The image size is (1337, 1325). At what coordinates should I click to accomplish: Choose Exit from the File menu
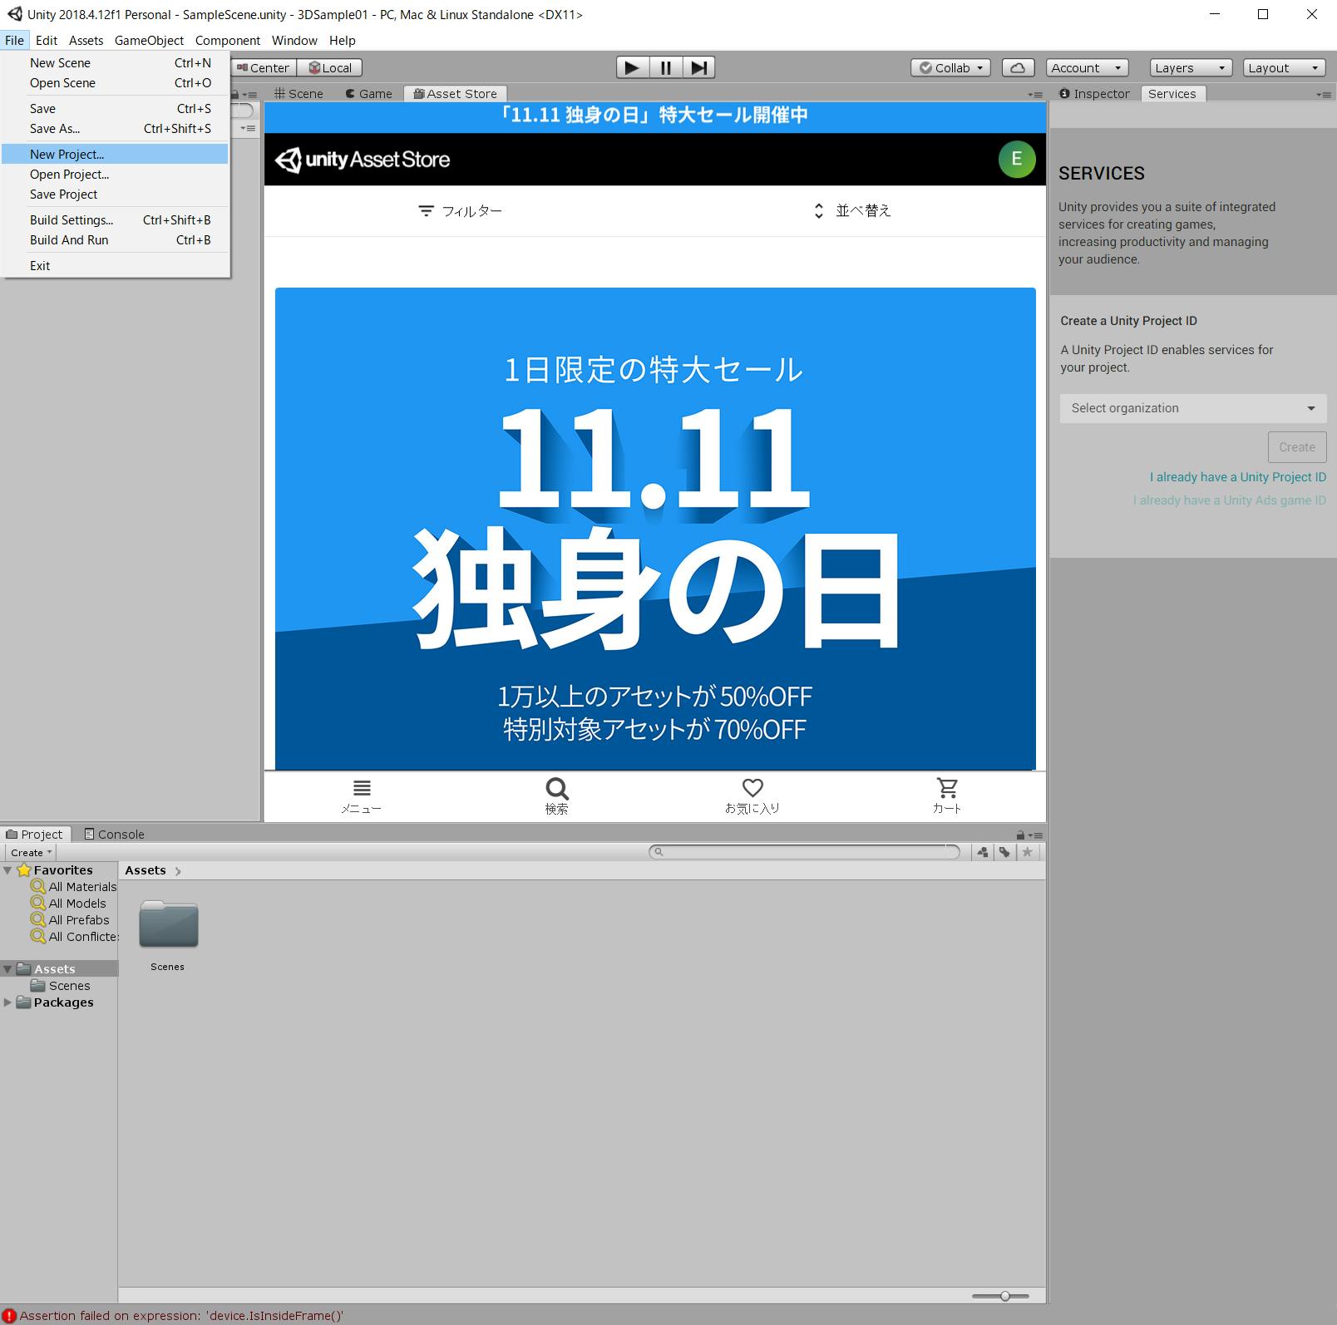(115, 265)
